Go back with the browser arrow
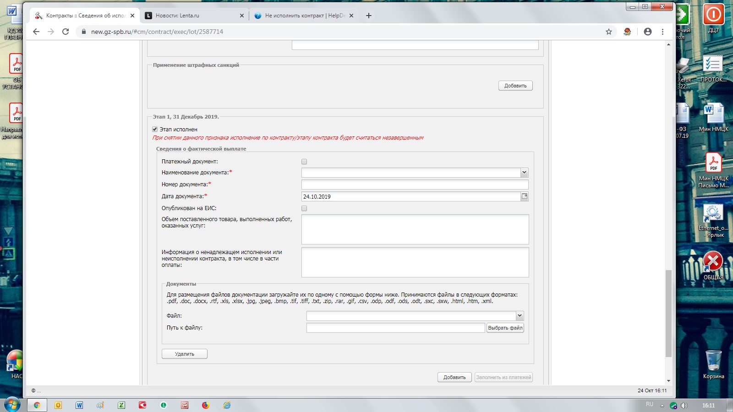Viewport: 733px width, 412px height. pos(36,32)
